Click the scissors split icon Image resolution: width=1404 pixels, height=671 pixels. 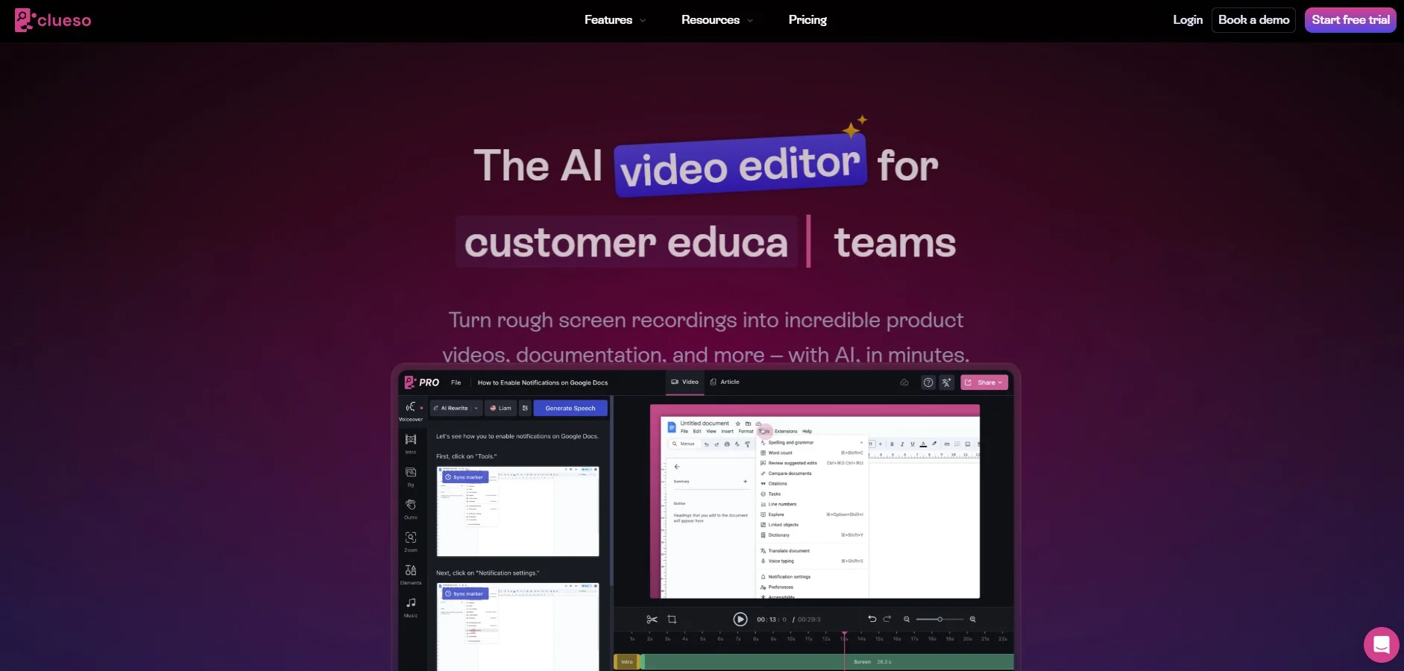coord(652,620)
